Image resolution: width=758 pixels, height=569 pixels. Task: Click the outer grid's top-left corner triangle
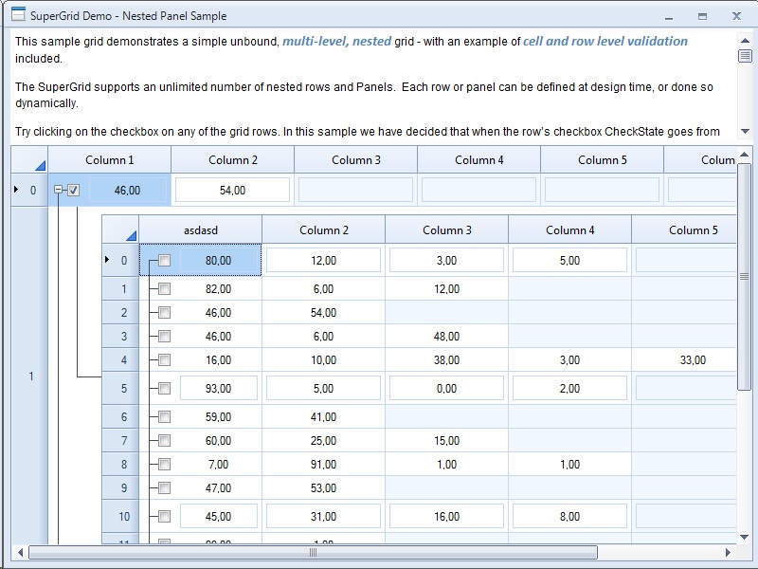click(39, 163)
